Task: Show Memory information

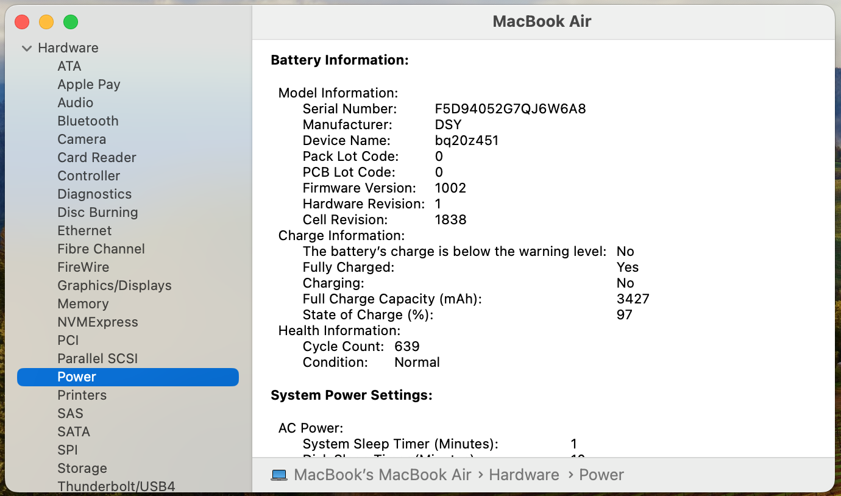Action: coord(83,304)
